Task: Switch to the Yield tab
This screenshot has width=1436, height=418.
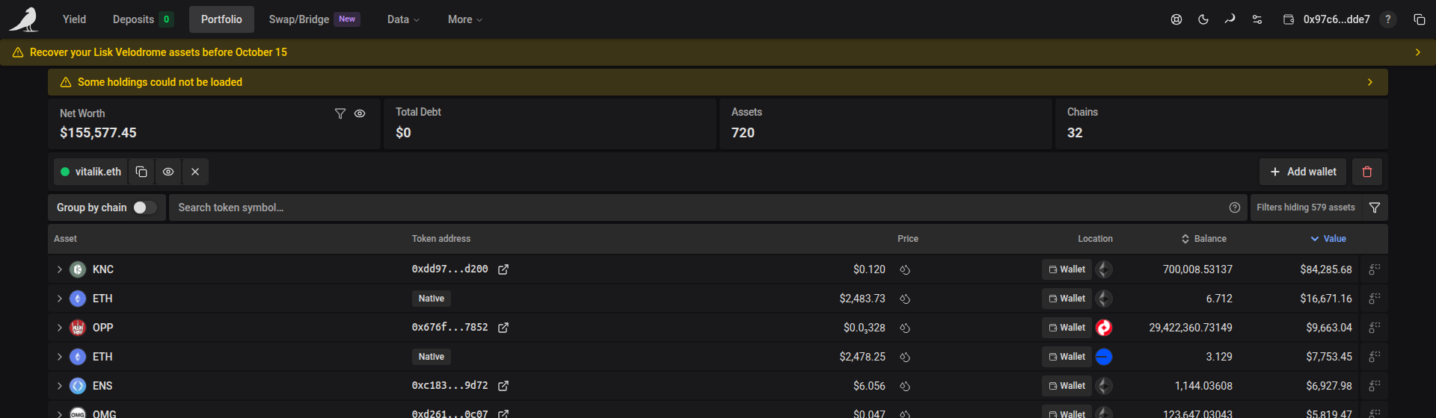Action: click(x=74, y=19)
